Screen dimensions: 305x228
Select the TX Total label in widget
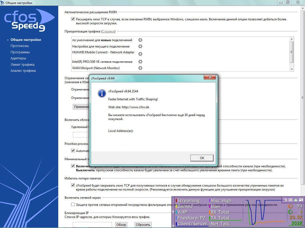pyautogui.click(x=220, y=218)
